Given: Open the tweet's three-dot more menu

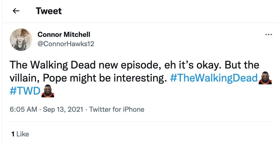Looking at the screenshot, I should coord(268,35).
